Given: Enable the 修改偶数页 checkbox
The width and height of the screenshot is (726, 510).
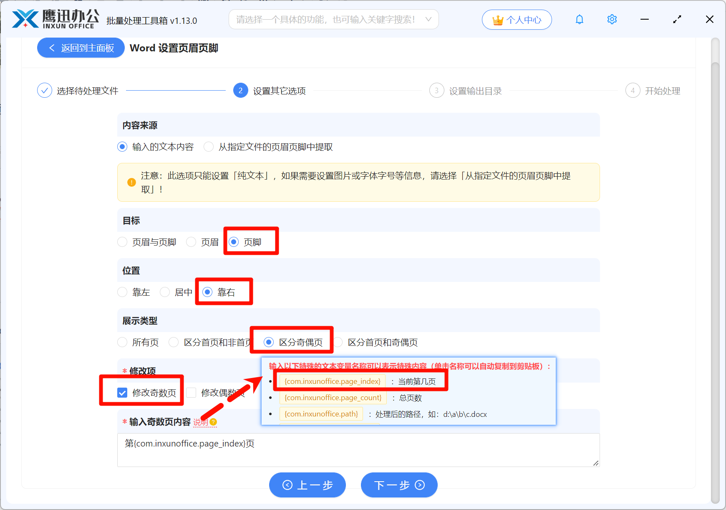Looking at the screenshot, I should [x=191, y=393].
